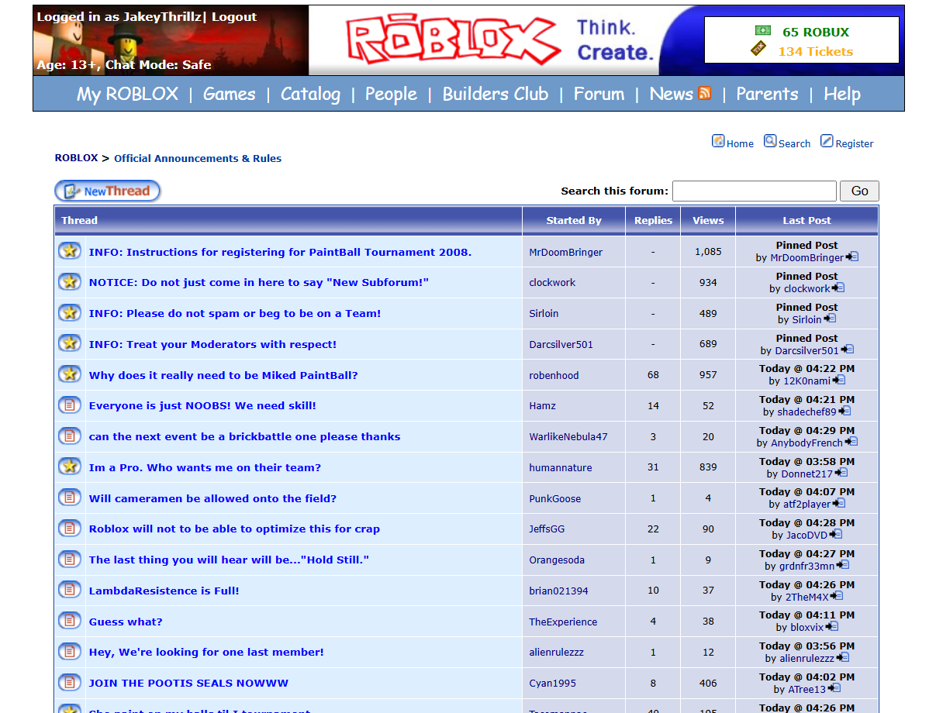Click the Logout link
Viewport: 936px width, 713px height.
point(234,17)
